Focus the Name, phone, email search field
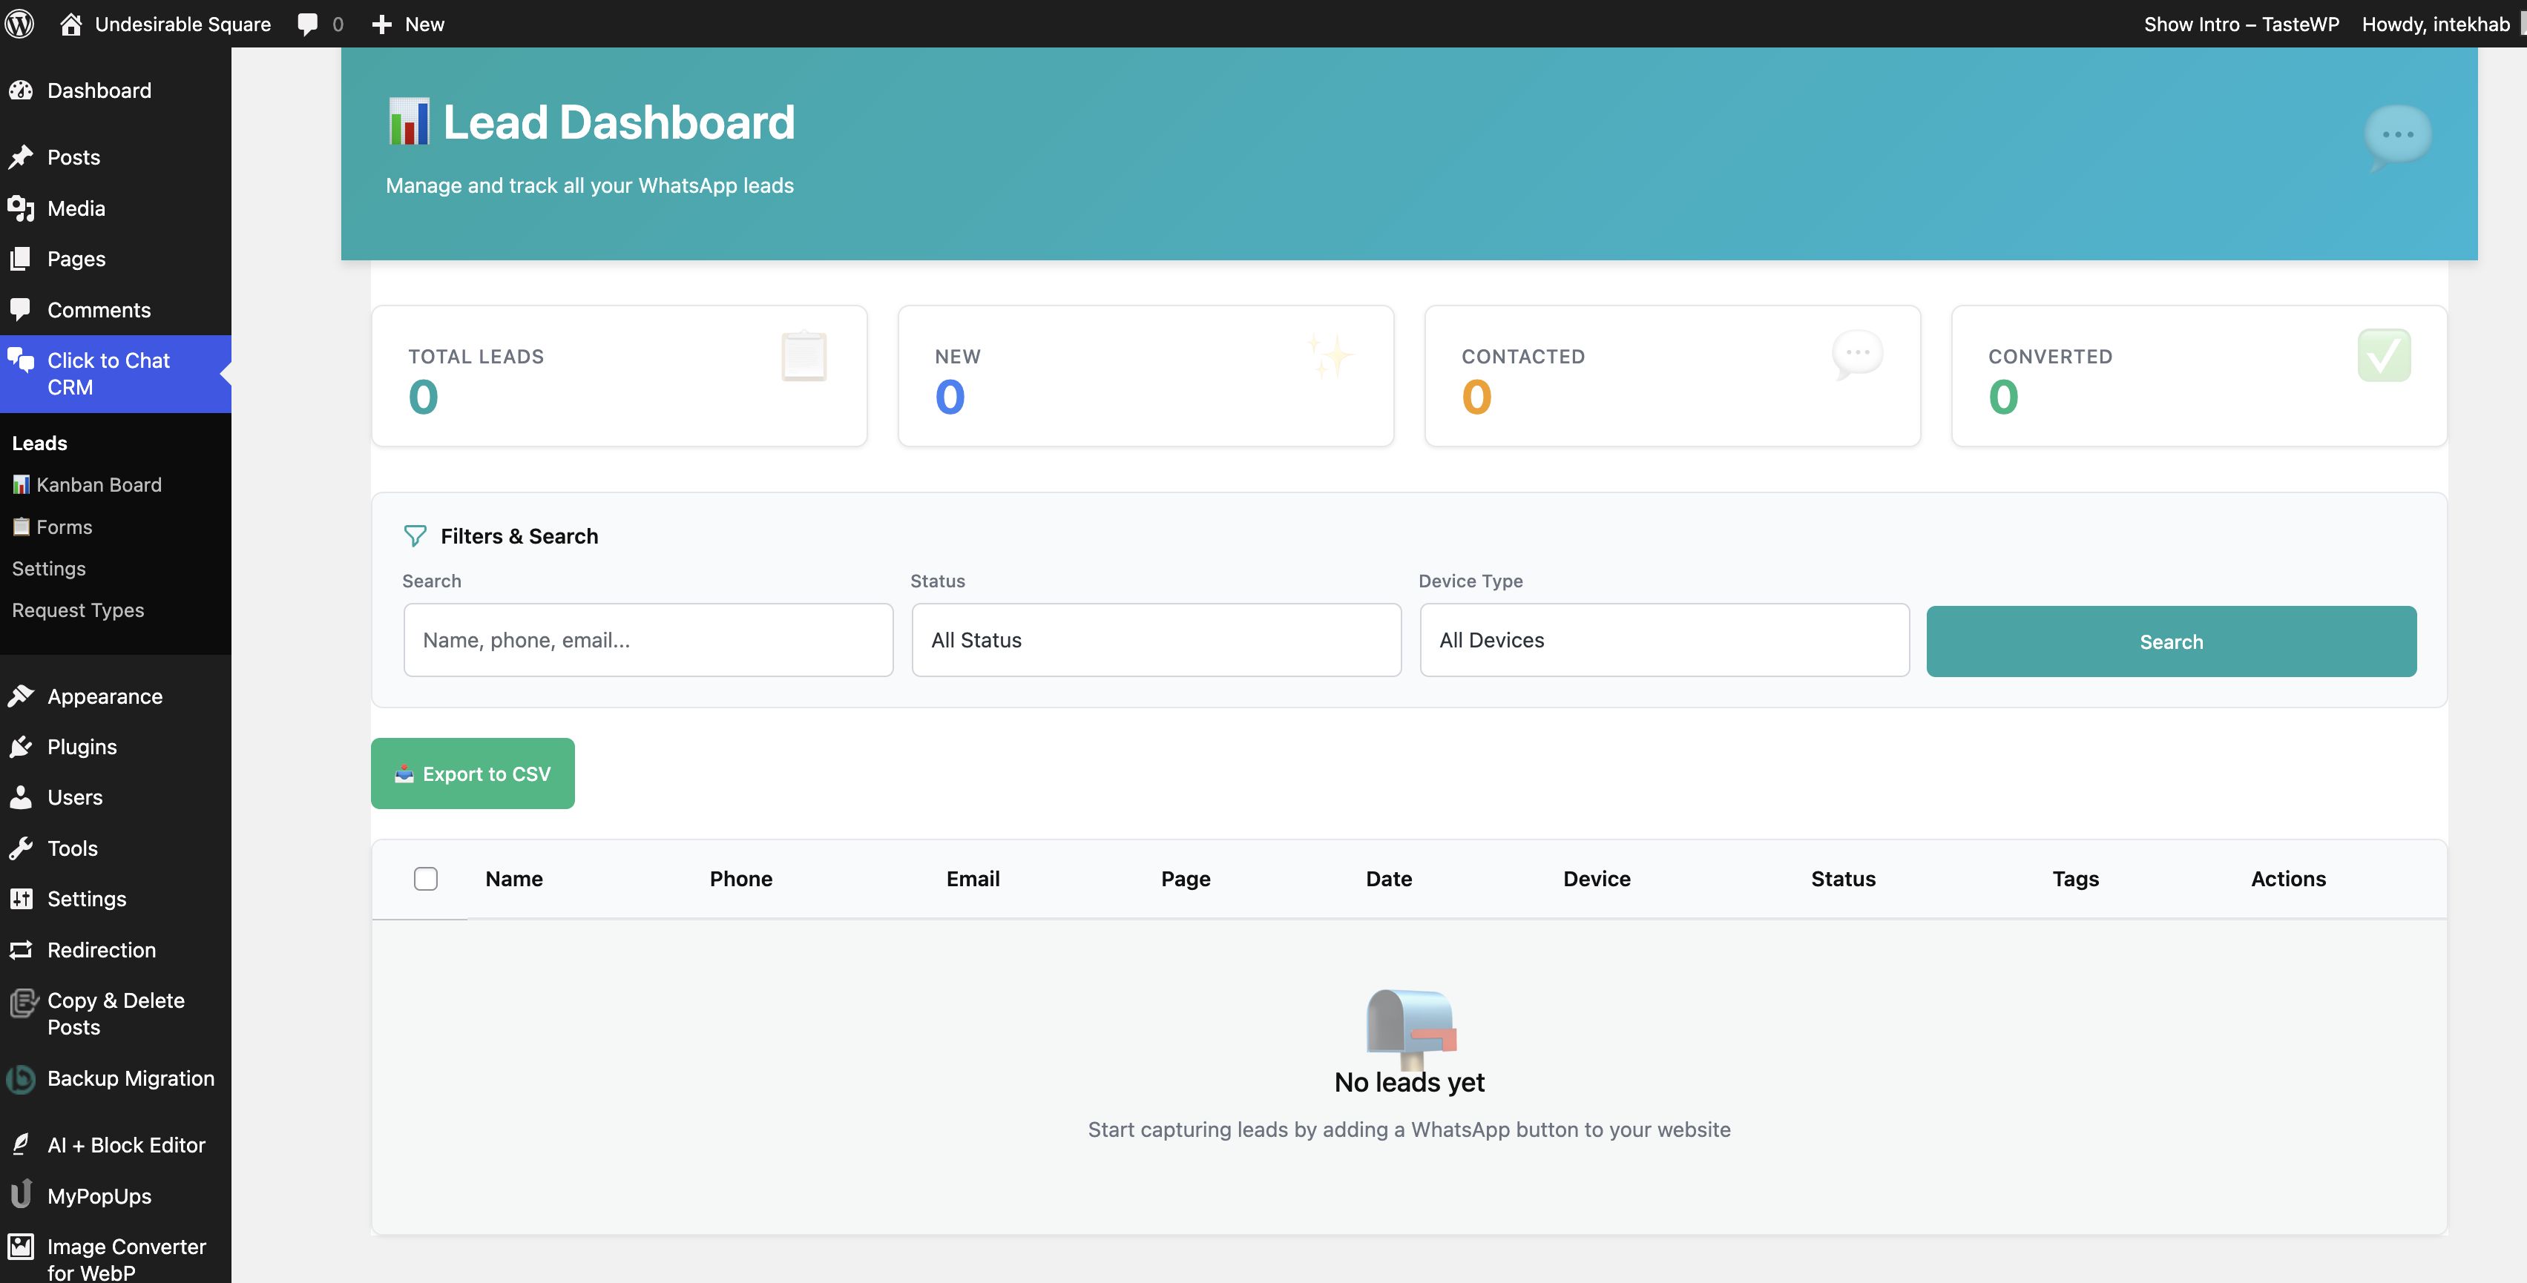Image resolution: width=2527 pixels, height=1283 pixels. pos(648,641)
